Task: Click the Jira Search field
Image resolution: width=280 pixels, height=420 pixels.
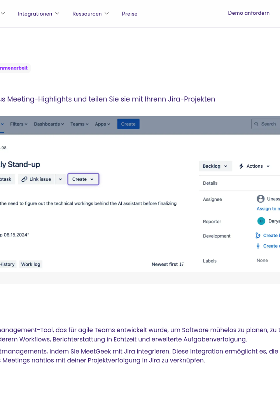Action: [x=266, y=124]
